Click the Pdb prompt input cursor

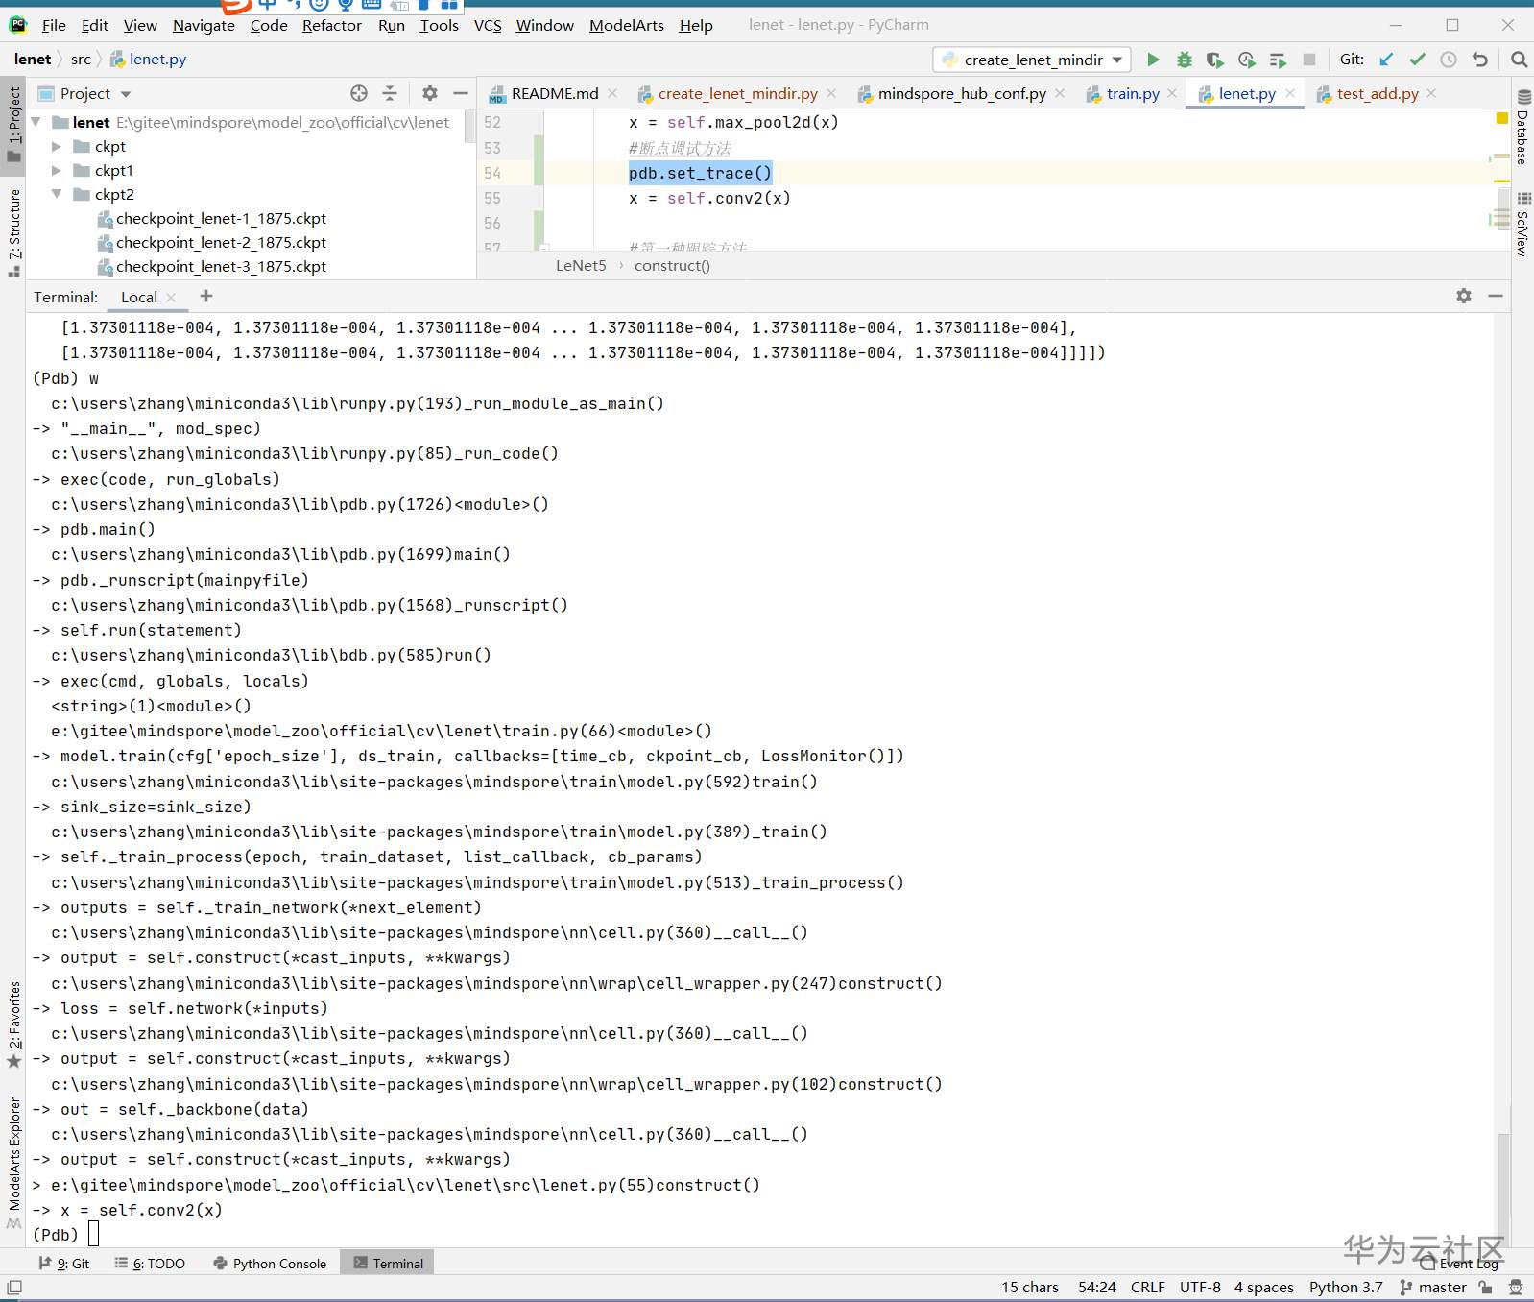[94, 1234]
